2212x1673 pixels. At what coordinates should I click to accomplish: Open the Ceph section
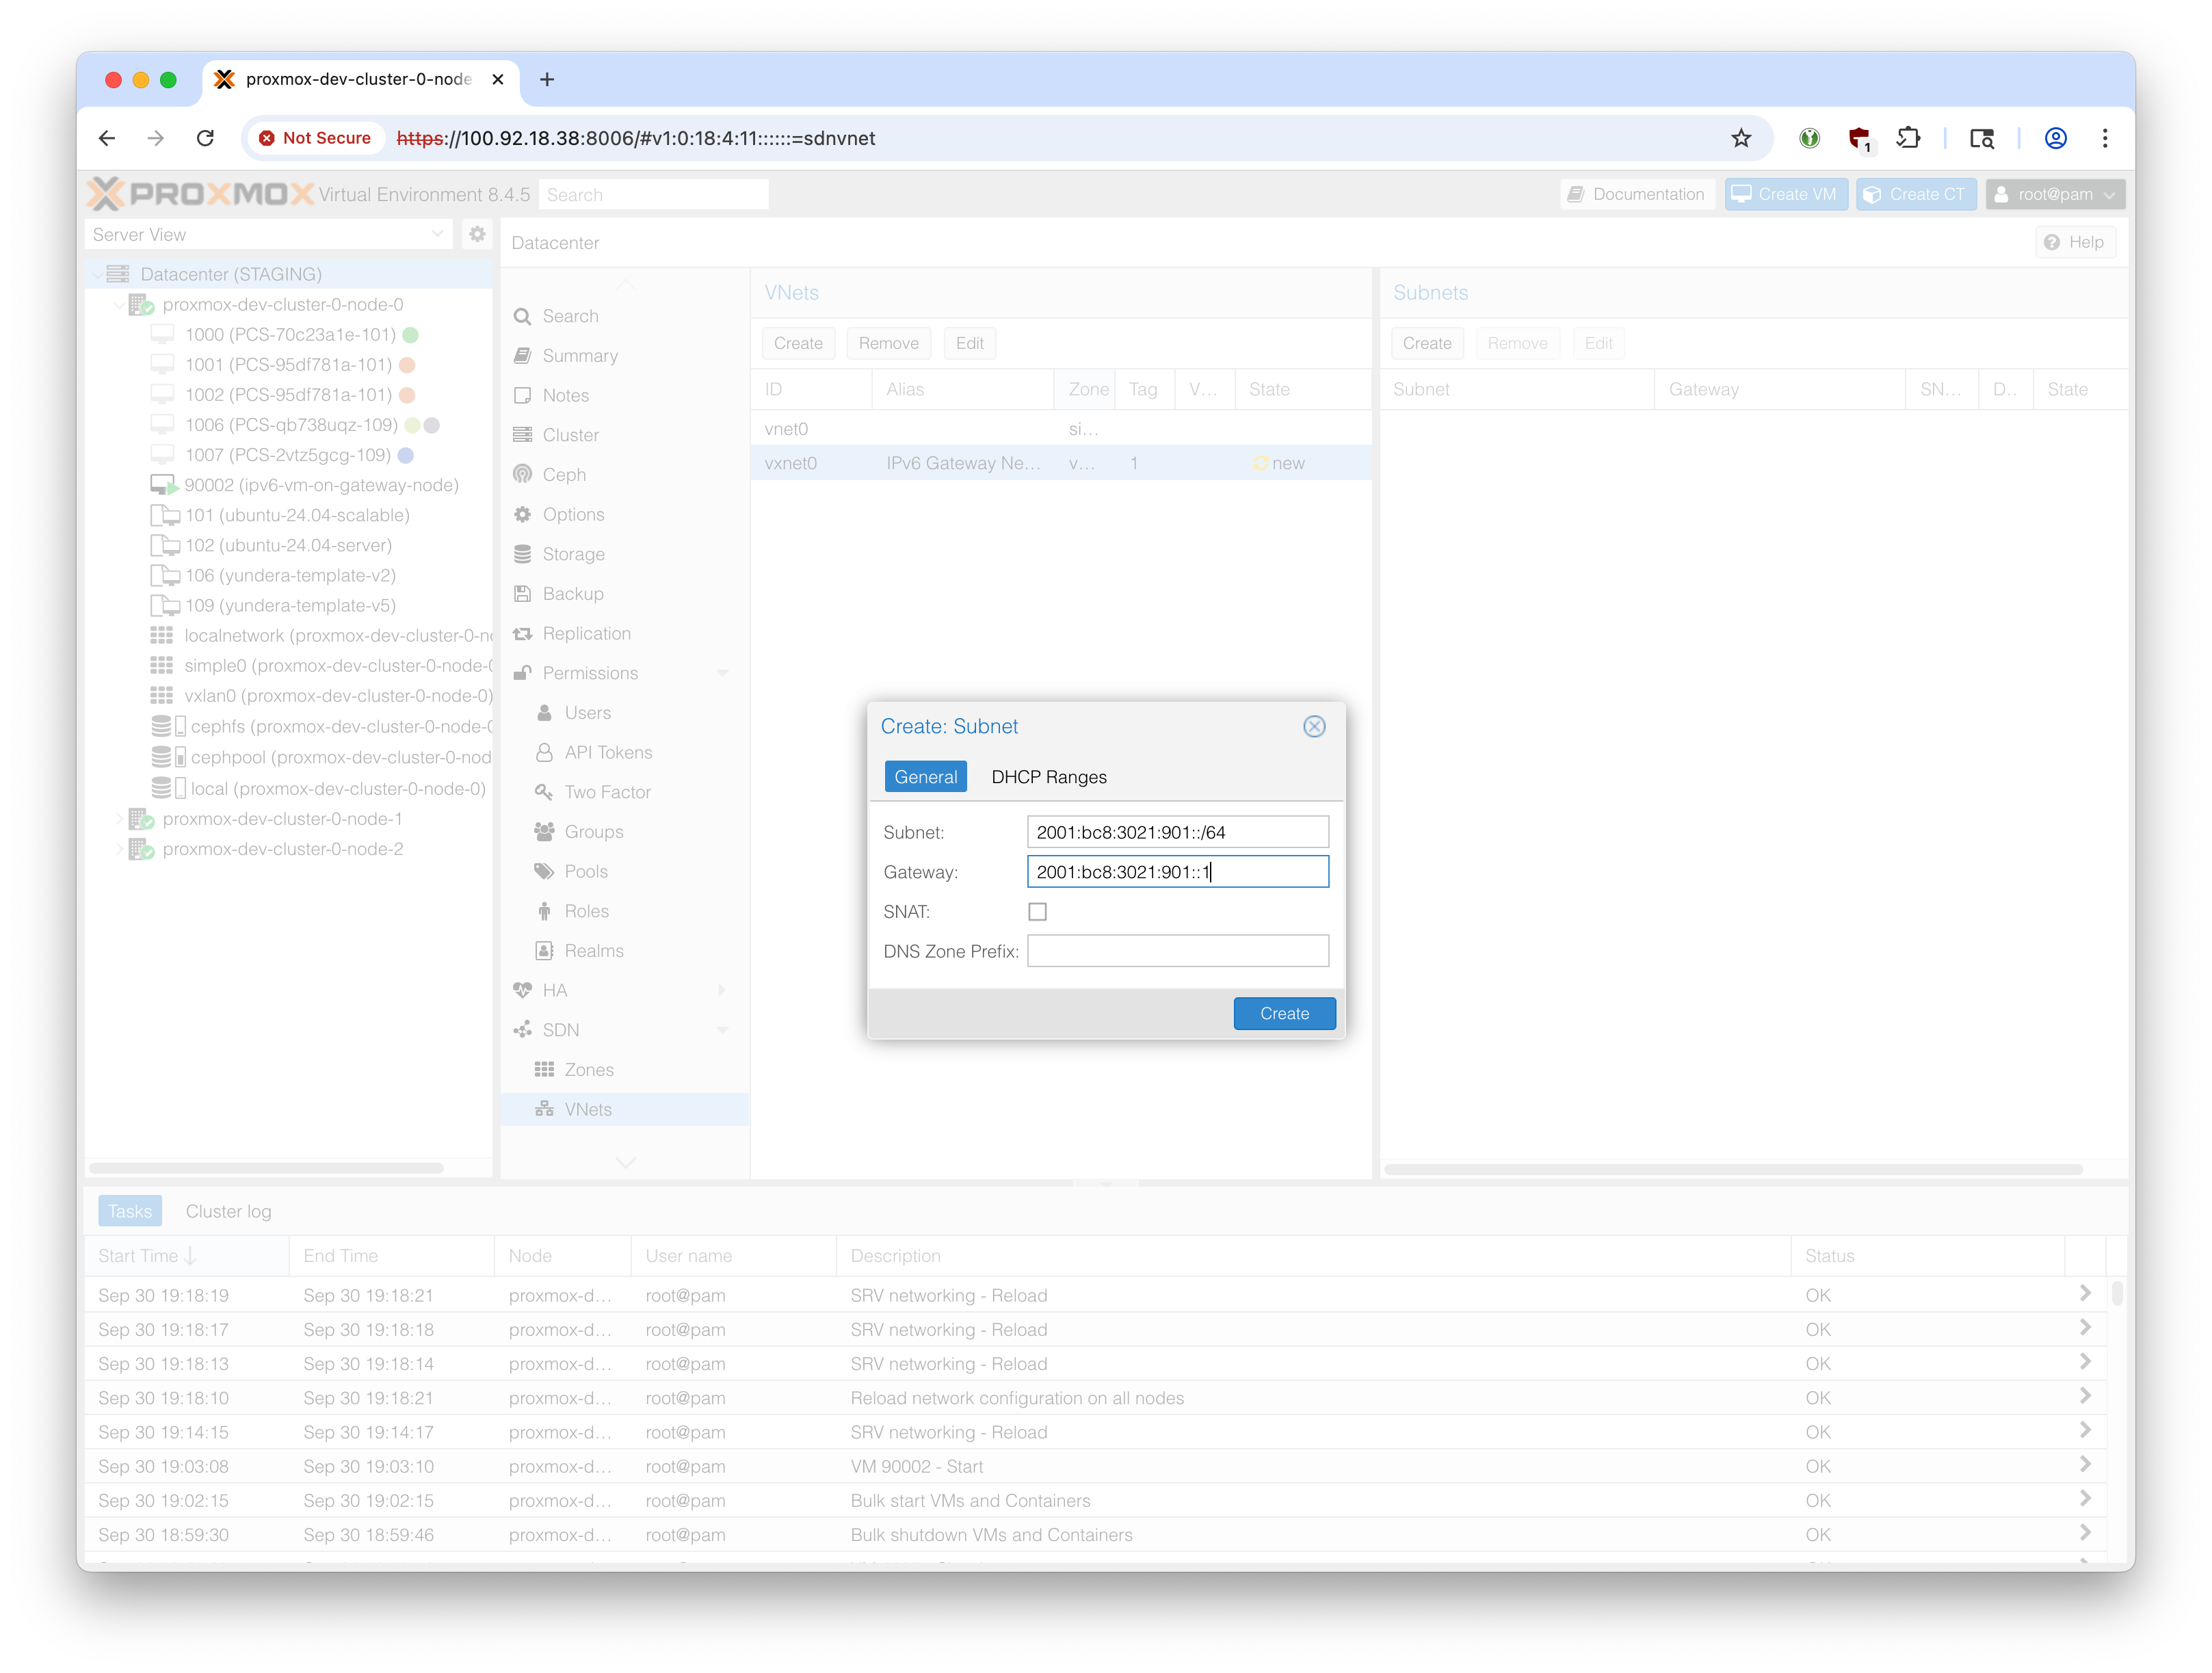564,475
